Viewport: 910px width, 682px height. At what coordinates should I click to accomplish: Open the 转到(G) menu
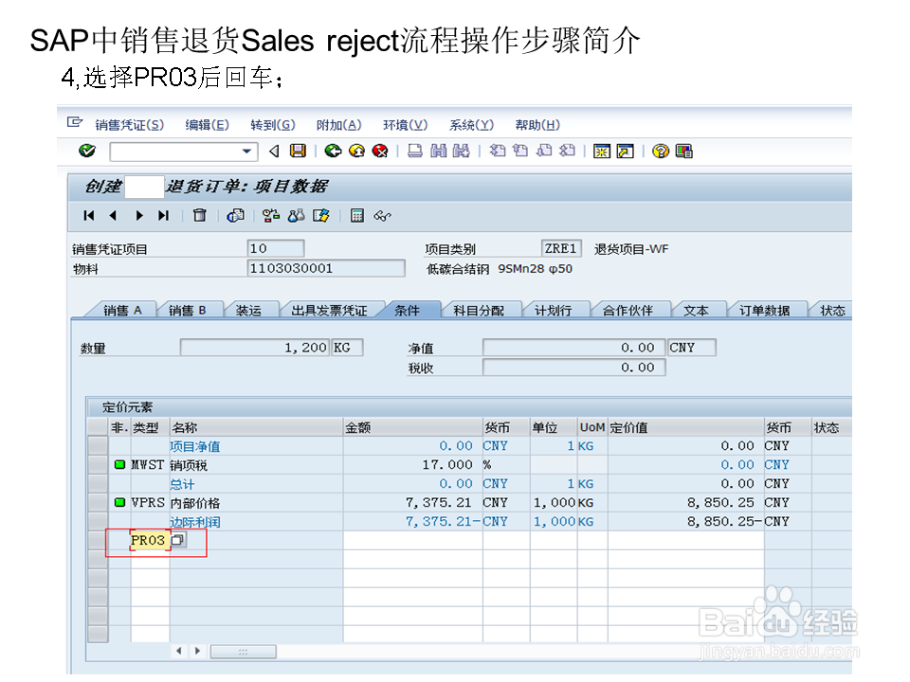(x=273, y=125)
